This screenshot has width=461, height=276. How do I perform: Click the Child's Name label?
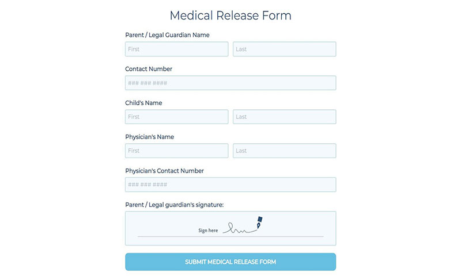[x=143, y=103]
